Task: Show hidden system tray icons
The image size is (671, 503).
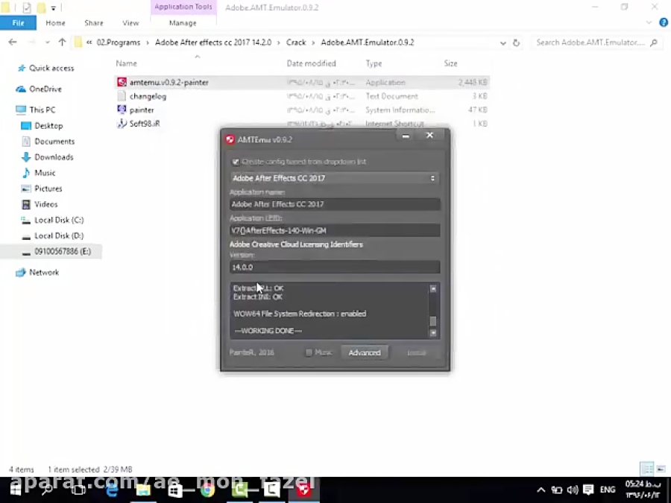Action: coord(541,490)
